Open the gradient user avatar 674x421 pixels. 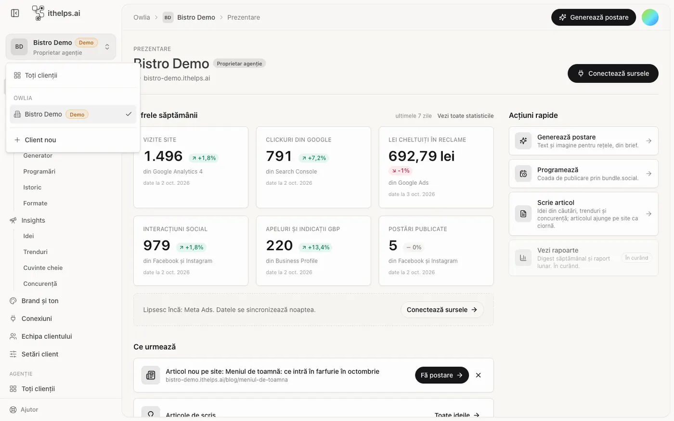pyautogui.click(x=650, y=17)
